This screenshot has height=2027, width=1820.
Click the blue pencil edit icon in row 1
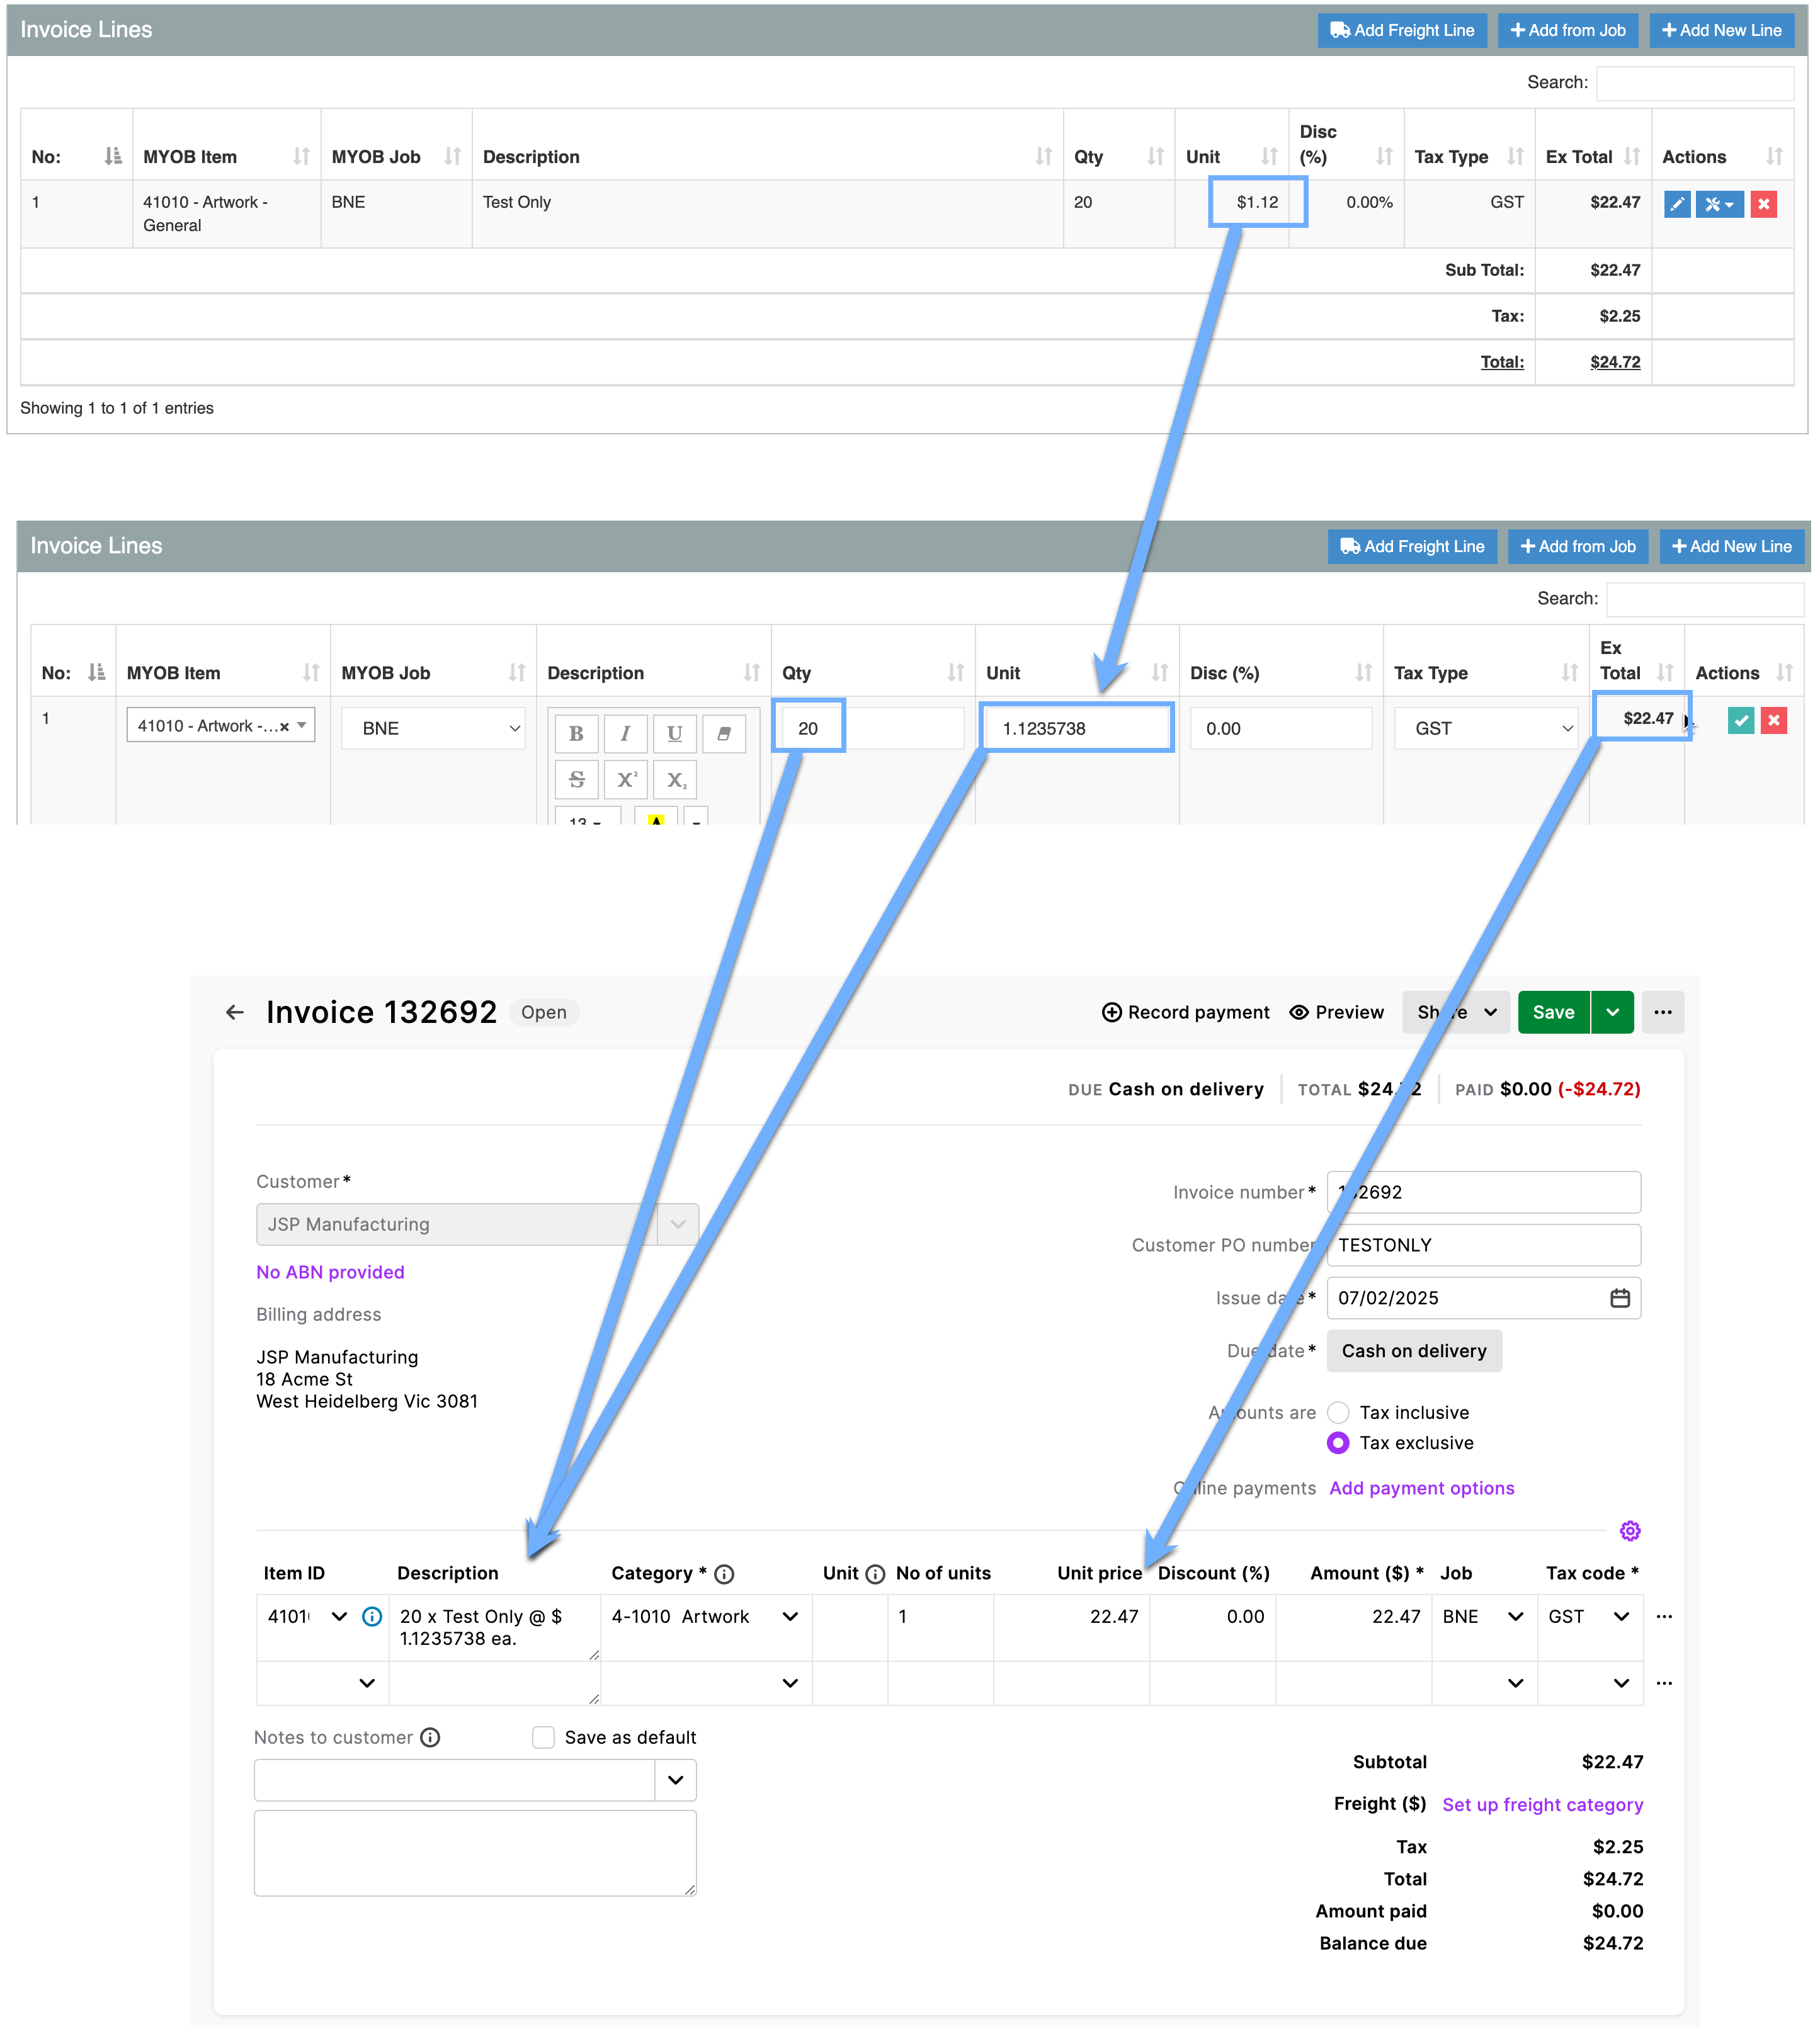point(1677,204)
